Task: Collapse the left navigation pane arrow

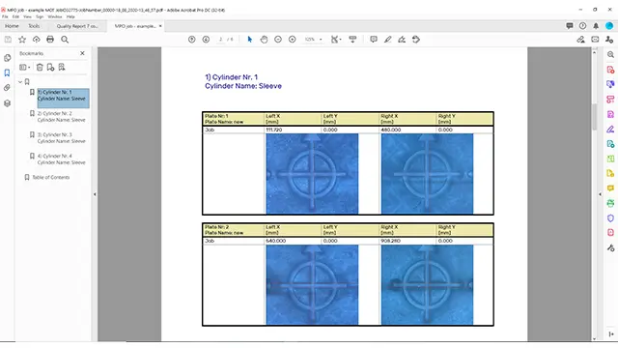Action: tap(95, 194)
